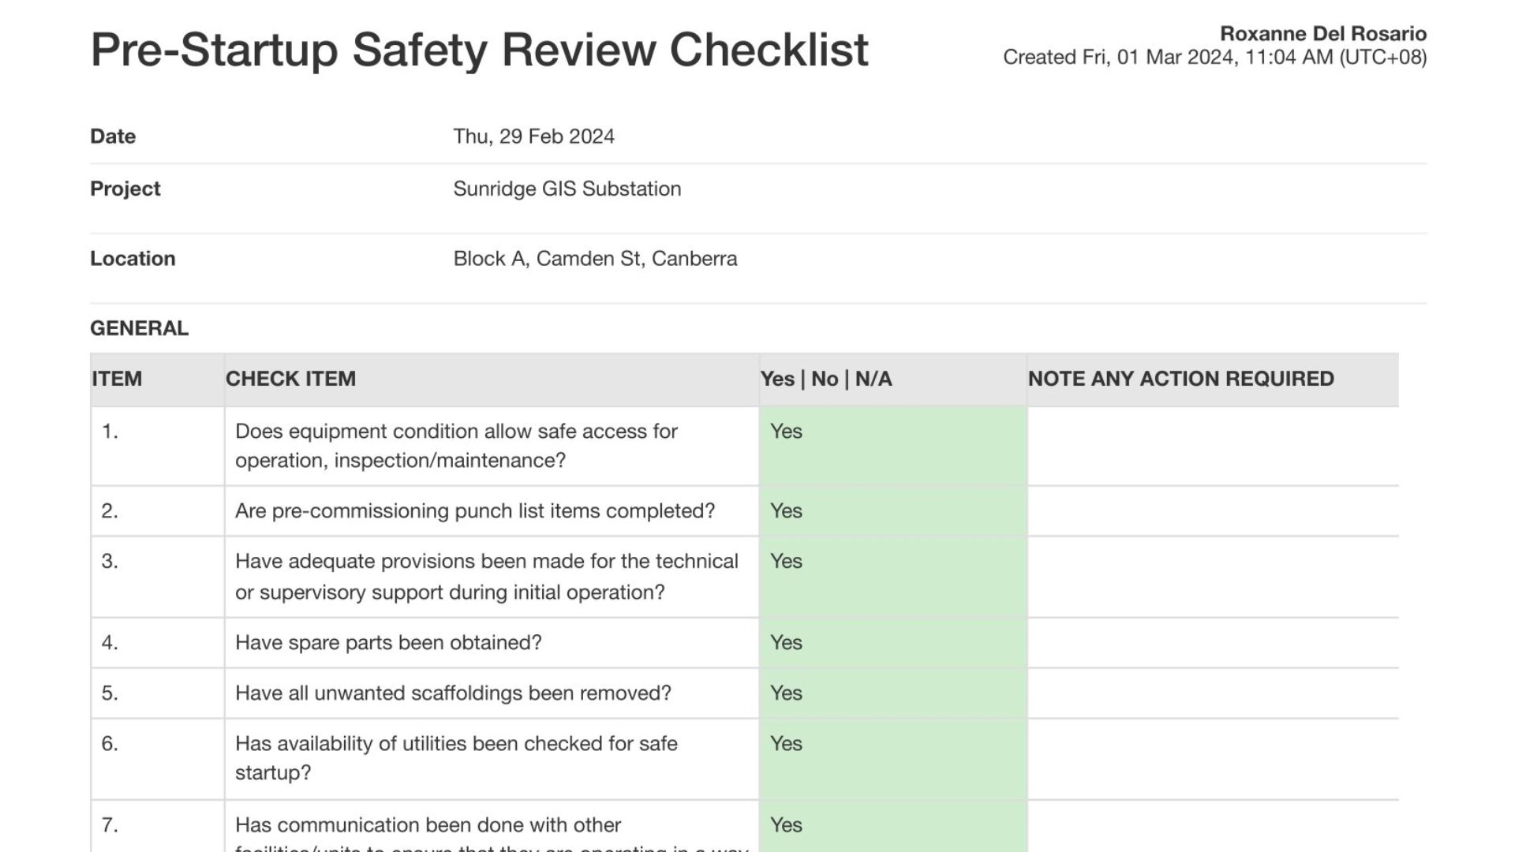Screen dimensions: 1515x852
Task: Click the note cell for item 3
Action: [1212, 577]
